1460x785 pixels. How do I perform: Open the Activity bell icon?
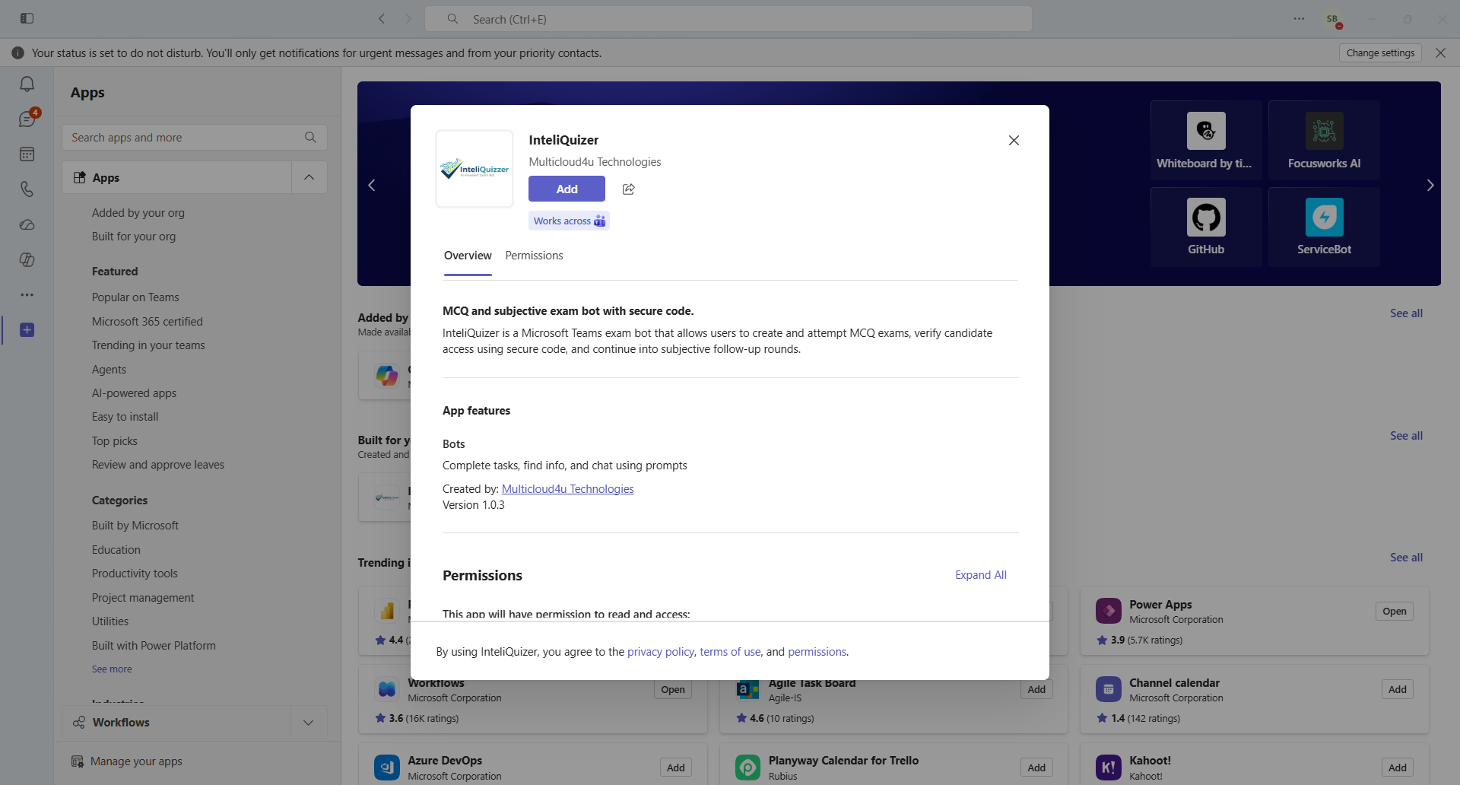(27, 84)
